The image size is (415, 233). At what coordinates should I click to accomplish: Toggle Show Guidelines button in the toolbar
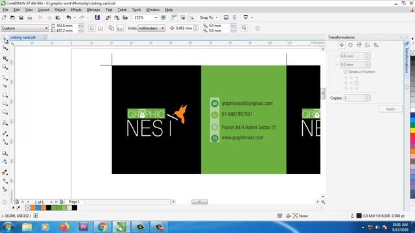point(192,17)
